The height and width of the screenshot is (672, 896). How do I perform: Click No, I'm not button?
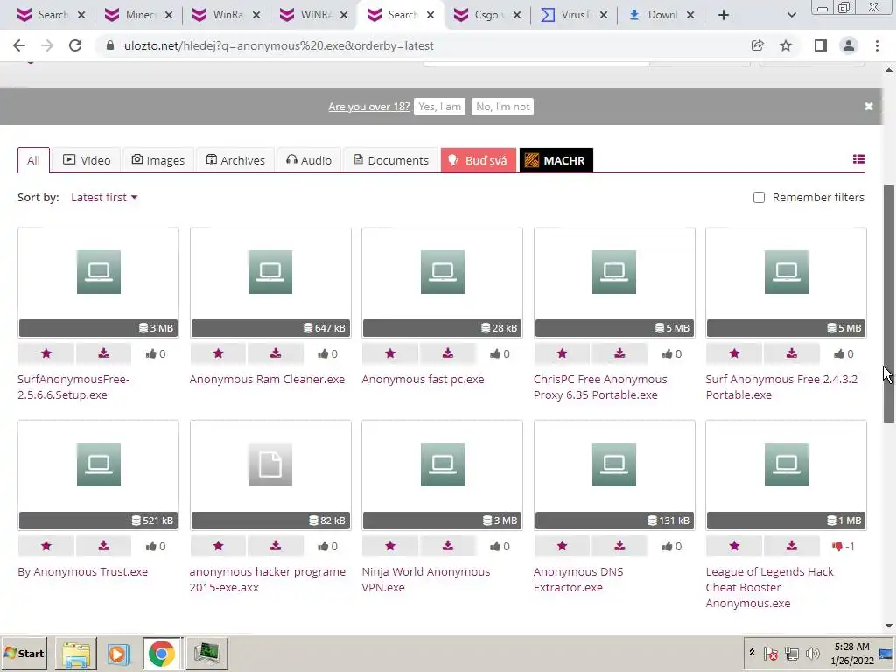(x=502, y=106)
